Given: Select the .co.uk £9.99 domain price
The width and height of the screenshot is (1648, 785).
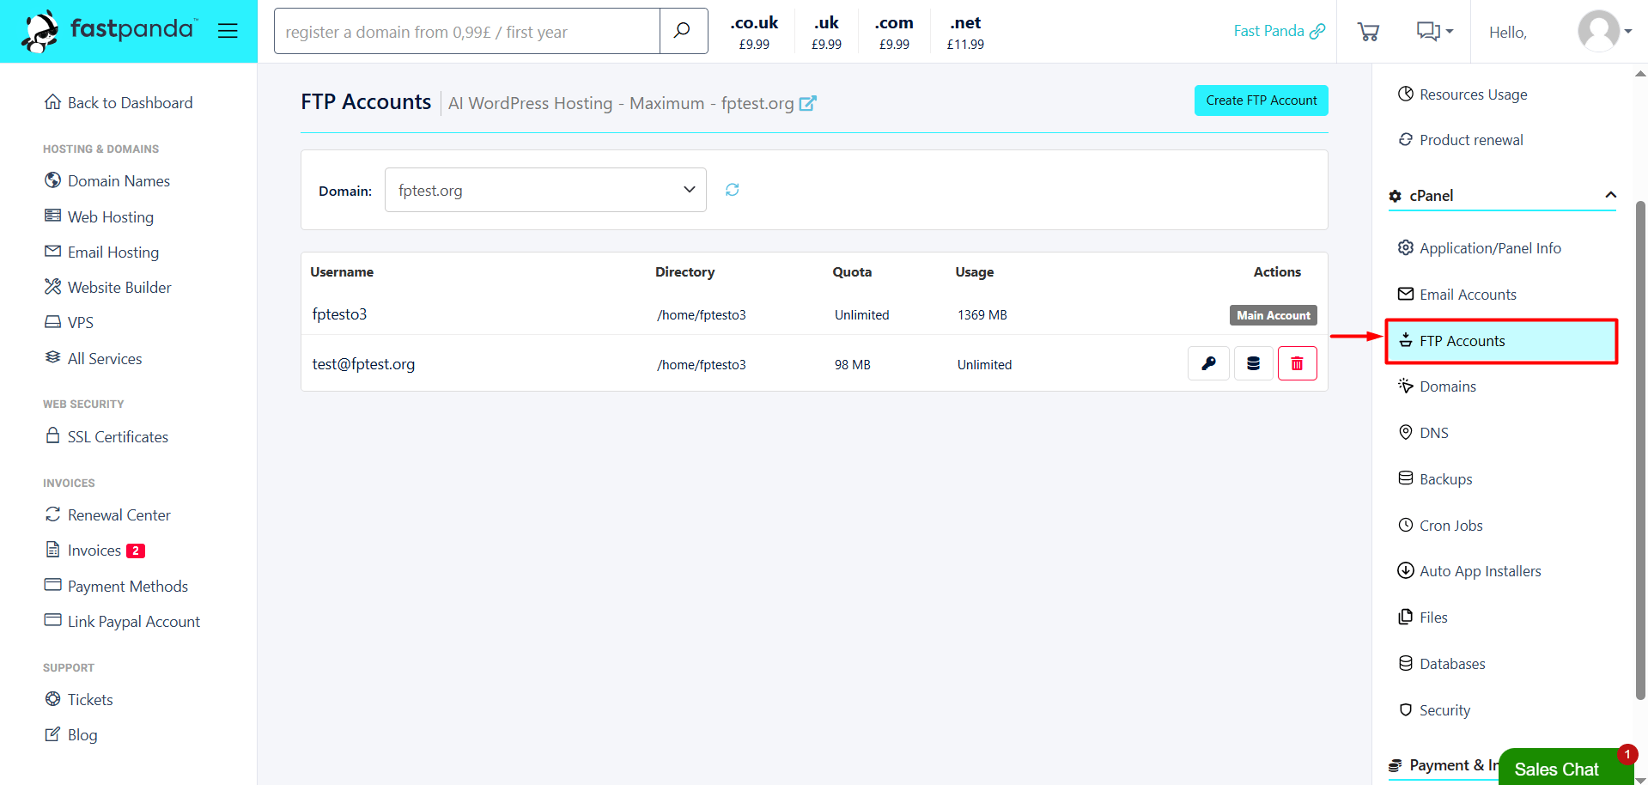Looking at the screenshot, I should click(754, 32).
